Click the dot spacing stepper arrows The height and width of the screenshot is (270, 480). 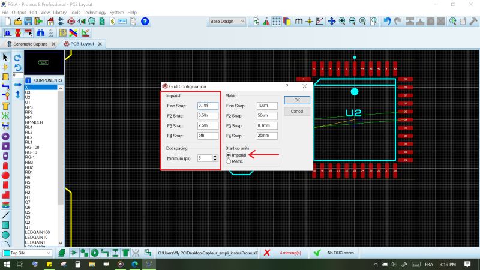(x=215, y=158)
